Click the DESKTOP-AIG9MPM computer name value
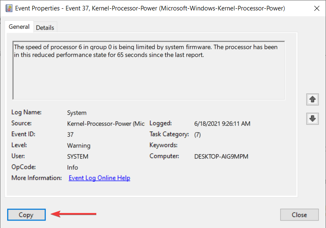 [221, 156]
